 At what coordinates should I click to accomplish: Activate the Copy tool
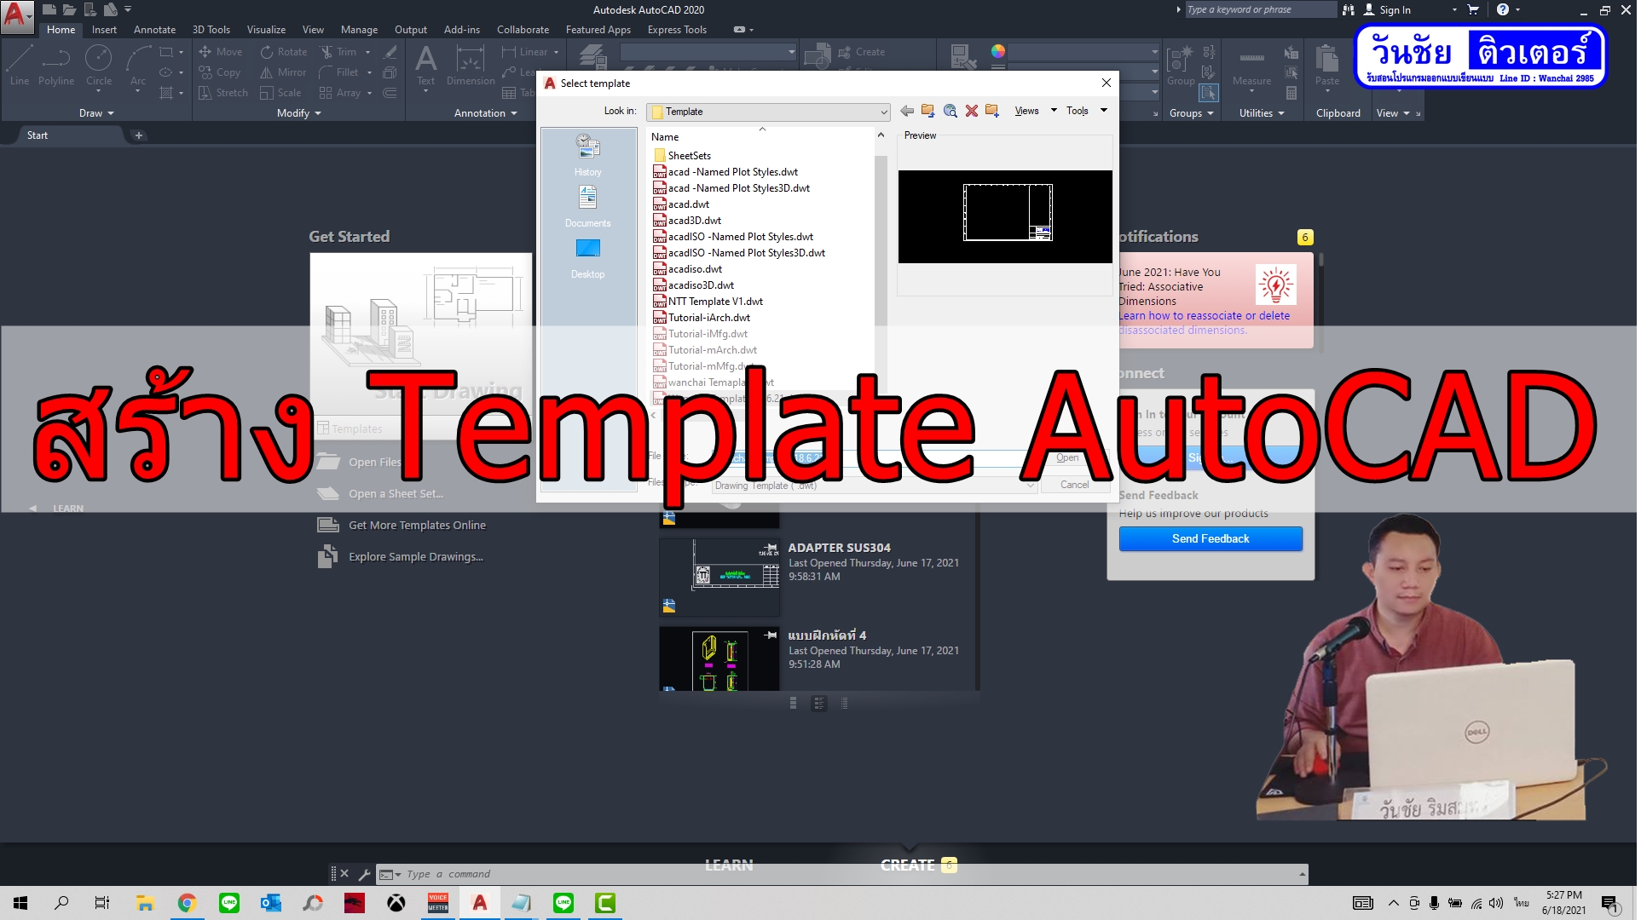click(220, 72)
